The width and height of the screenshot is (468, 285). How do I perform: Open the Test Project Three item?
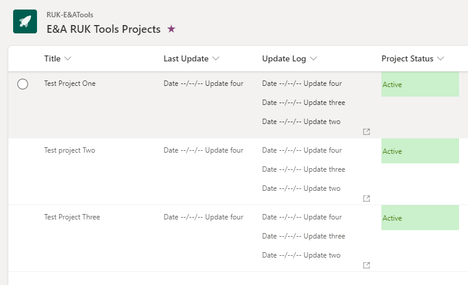point(72,217)
